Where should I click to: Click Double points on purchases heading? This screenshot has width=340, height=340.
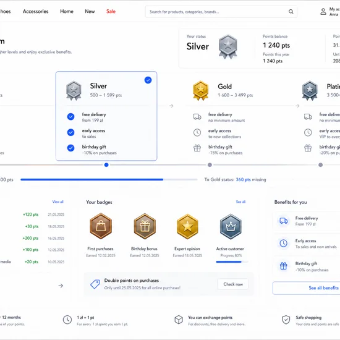point(132,281)
